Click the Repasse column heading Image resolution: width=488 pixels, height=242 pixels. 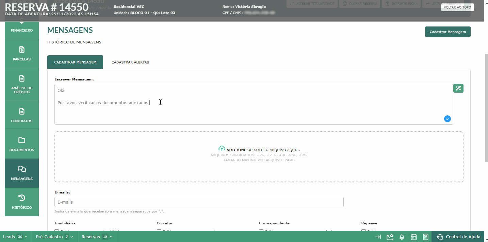pyautogui.click(x=369, y=223)
